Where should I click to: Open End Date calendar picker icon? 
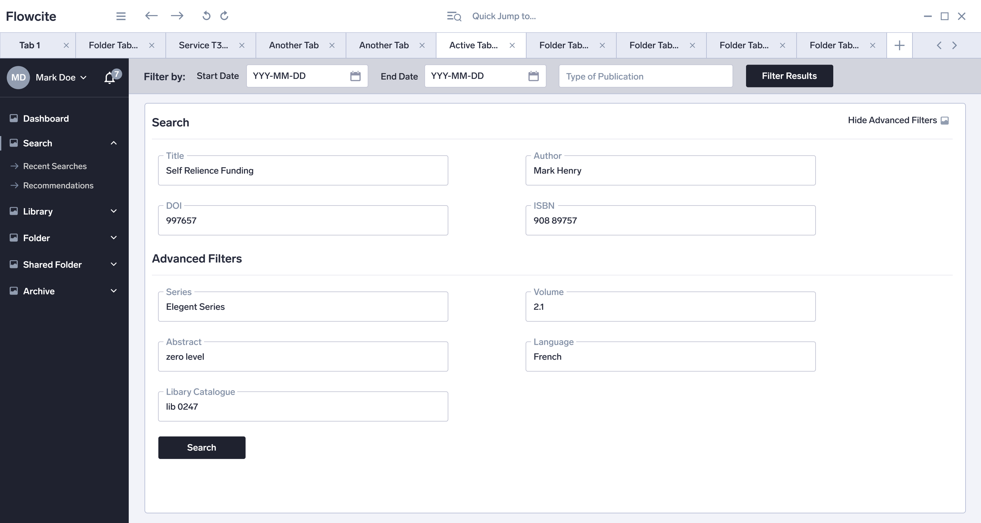click(x=533, y=76)
